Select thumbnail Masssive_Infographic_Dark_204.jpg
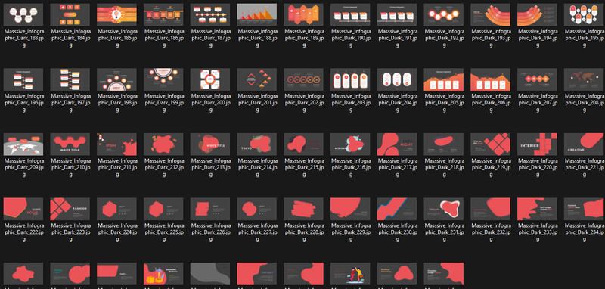This screenshot has width=605, height=289. 396,80
